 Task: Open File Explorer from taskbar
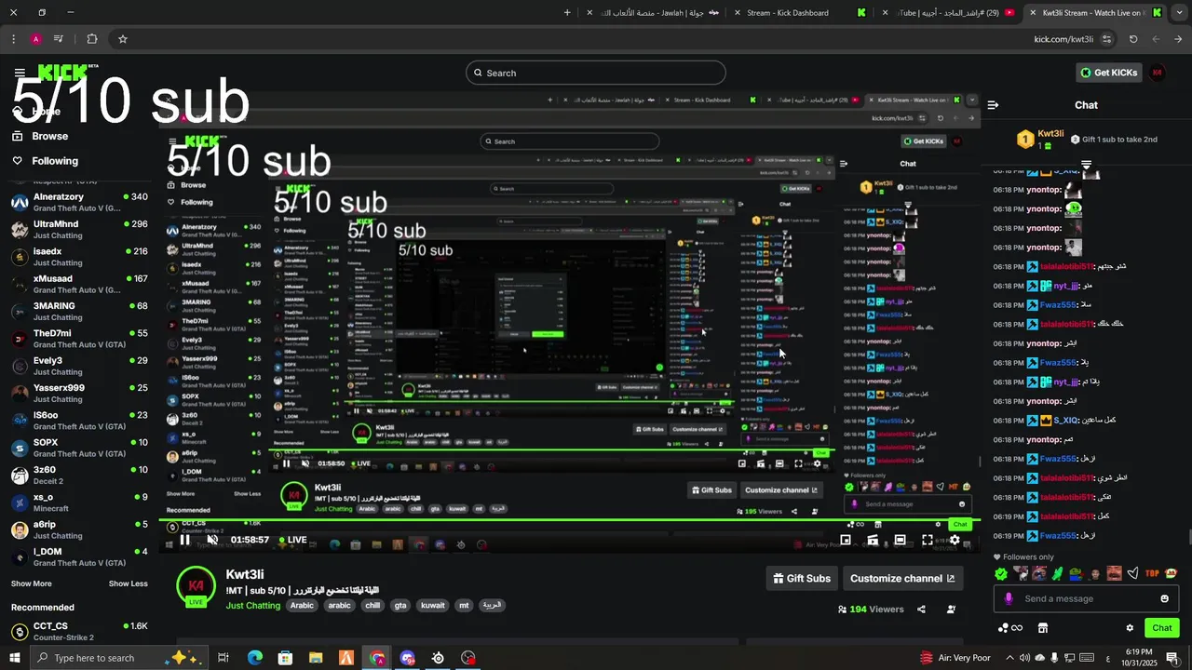click(x=316, y=658)
